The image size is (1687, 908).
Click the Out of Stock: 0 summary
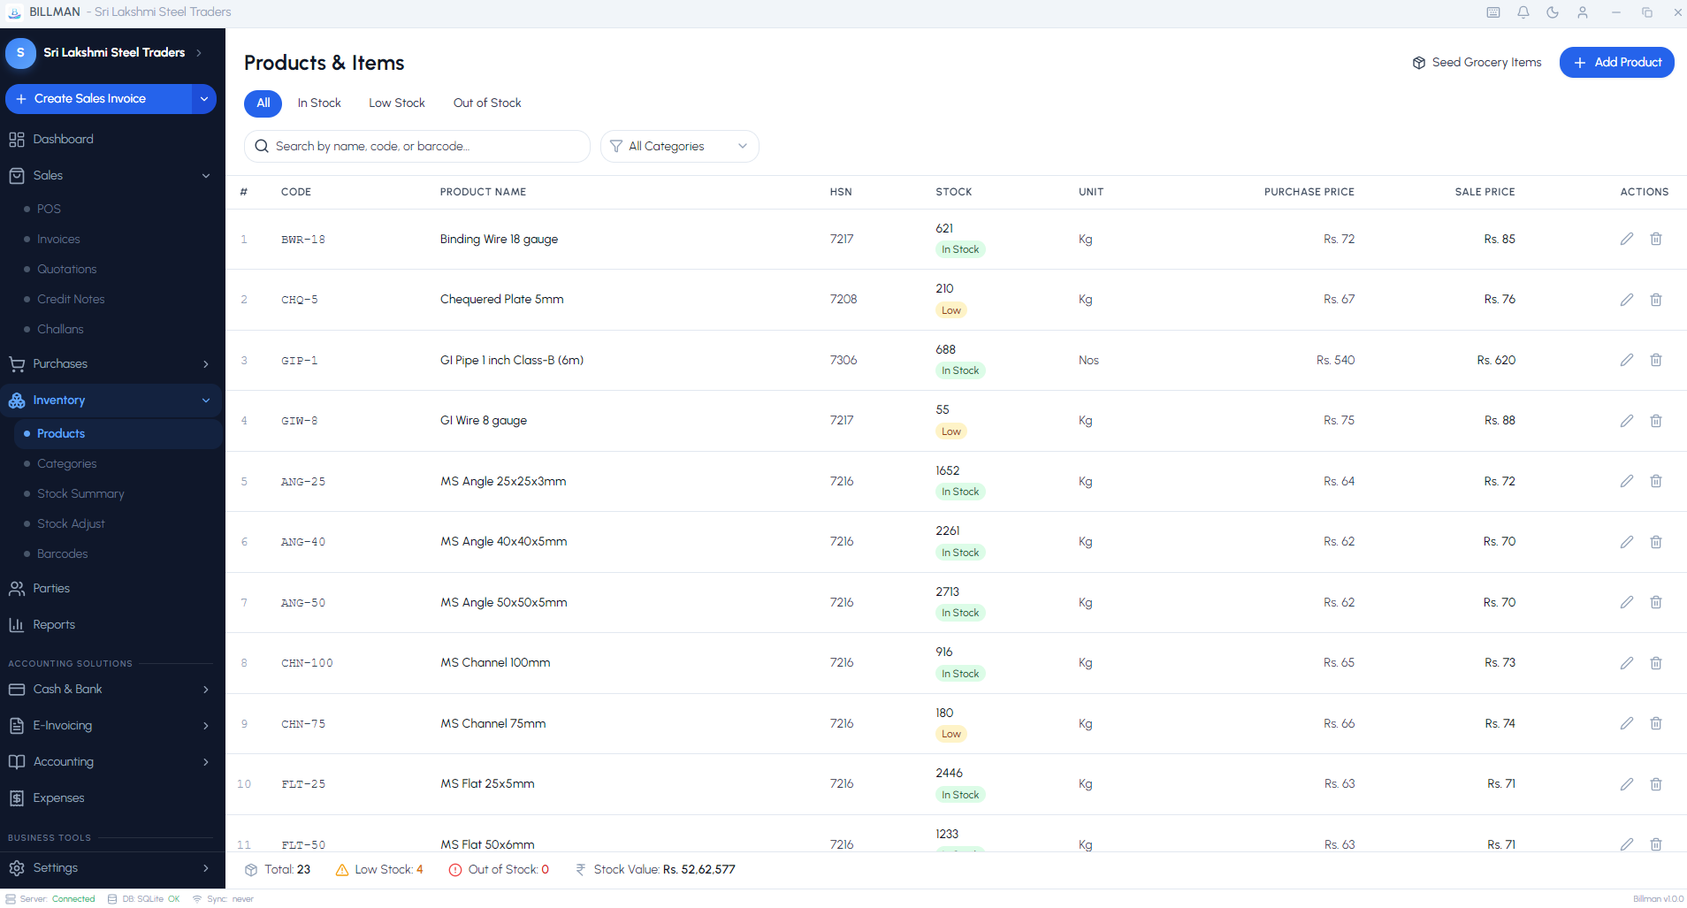499,870
